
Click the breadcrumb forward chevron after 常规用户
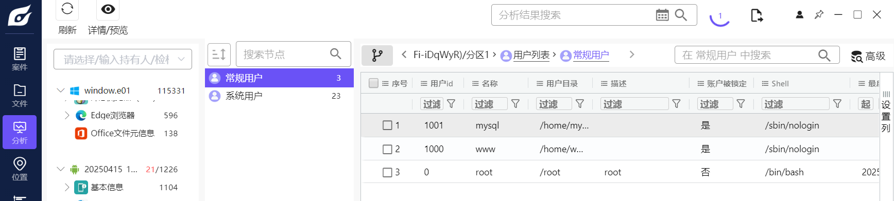[632, 54]
